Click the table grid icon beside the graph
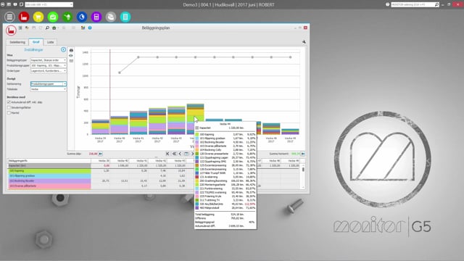The image size is (464, 261). (x=71, y=61)
